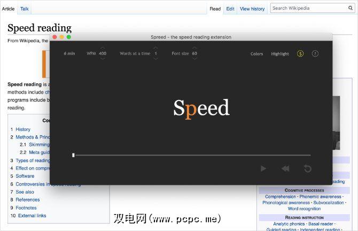Close the Spreed window with red button
Image resolution: width=358 pixels, height=231 pixels.
coord(55,37)
